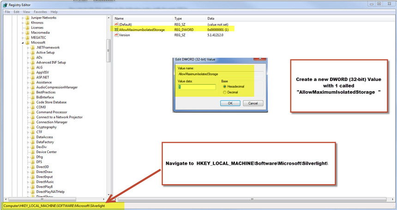Select the AllowMaximumIsolatedStorage DWORD value icon

pos(116,30)
